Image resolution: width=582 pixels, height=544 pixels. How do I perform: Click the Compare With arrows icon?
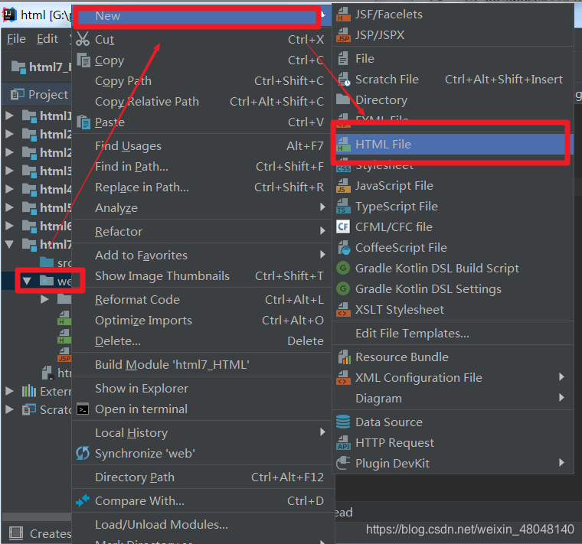point(83,500)
